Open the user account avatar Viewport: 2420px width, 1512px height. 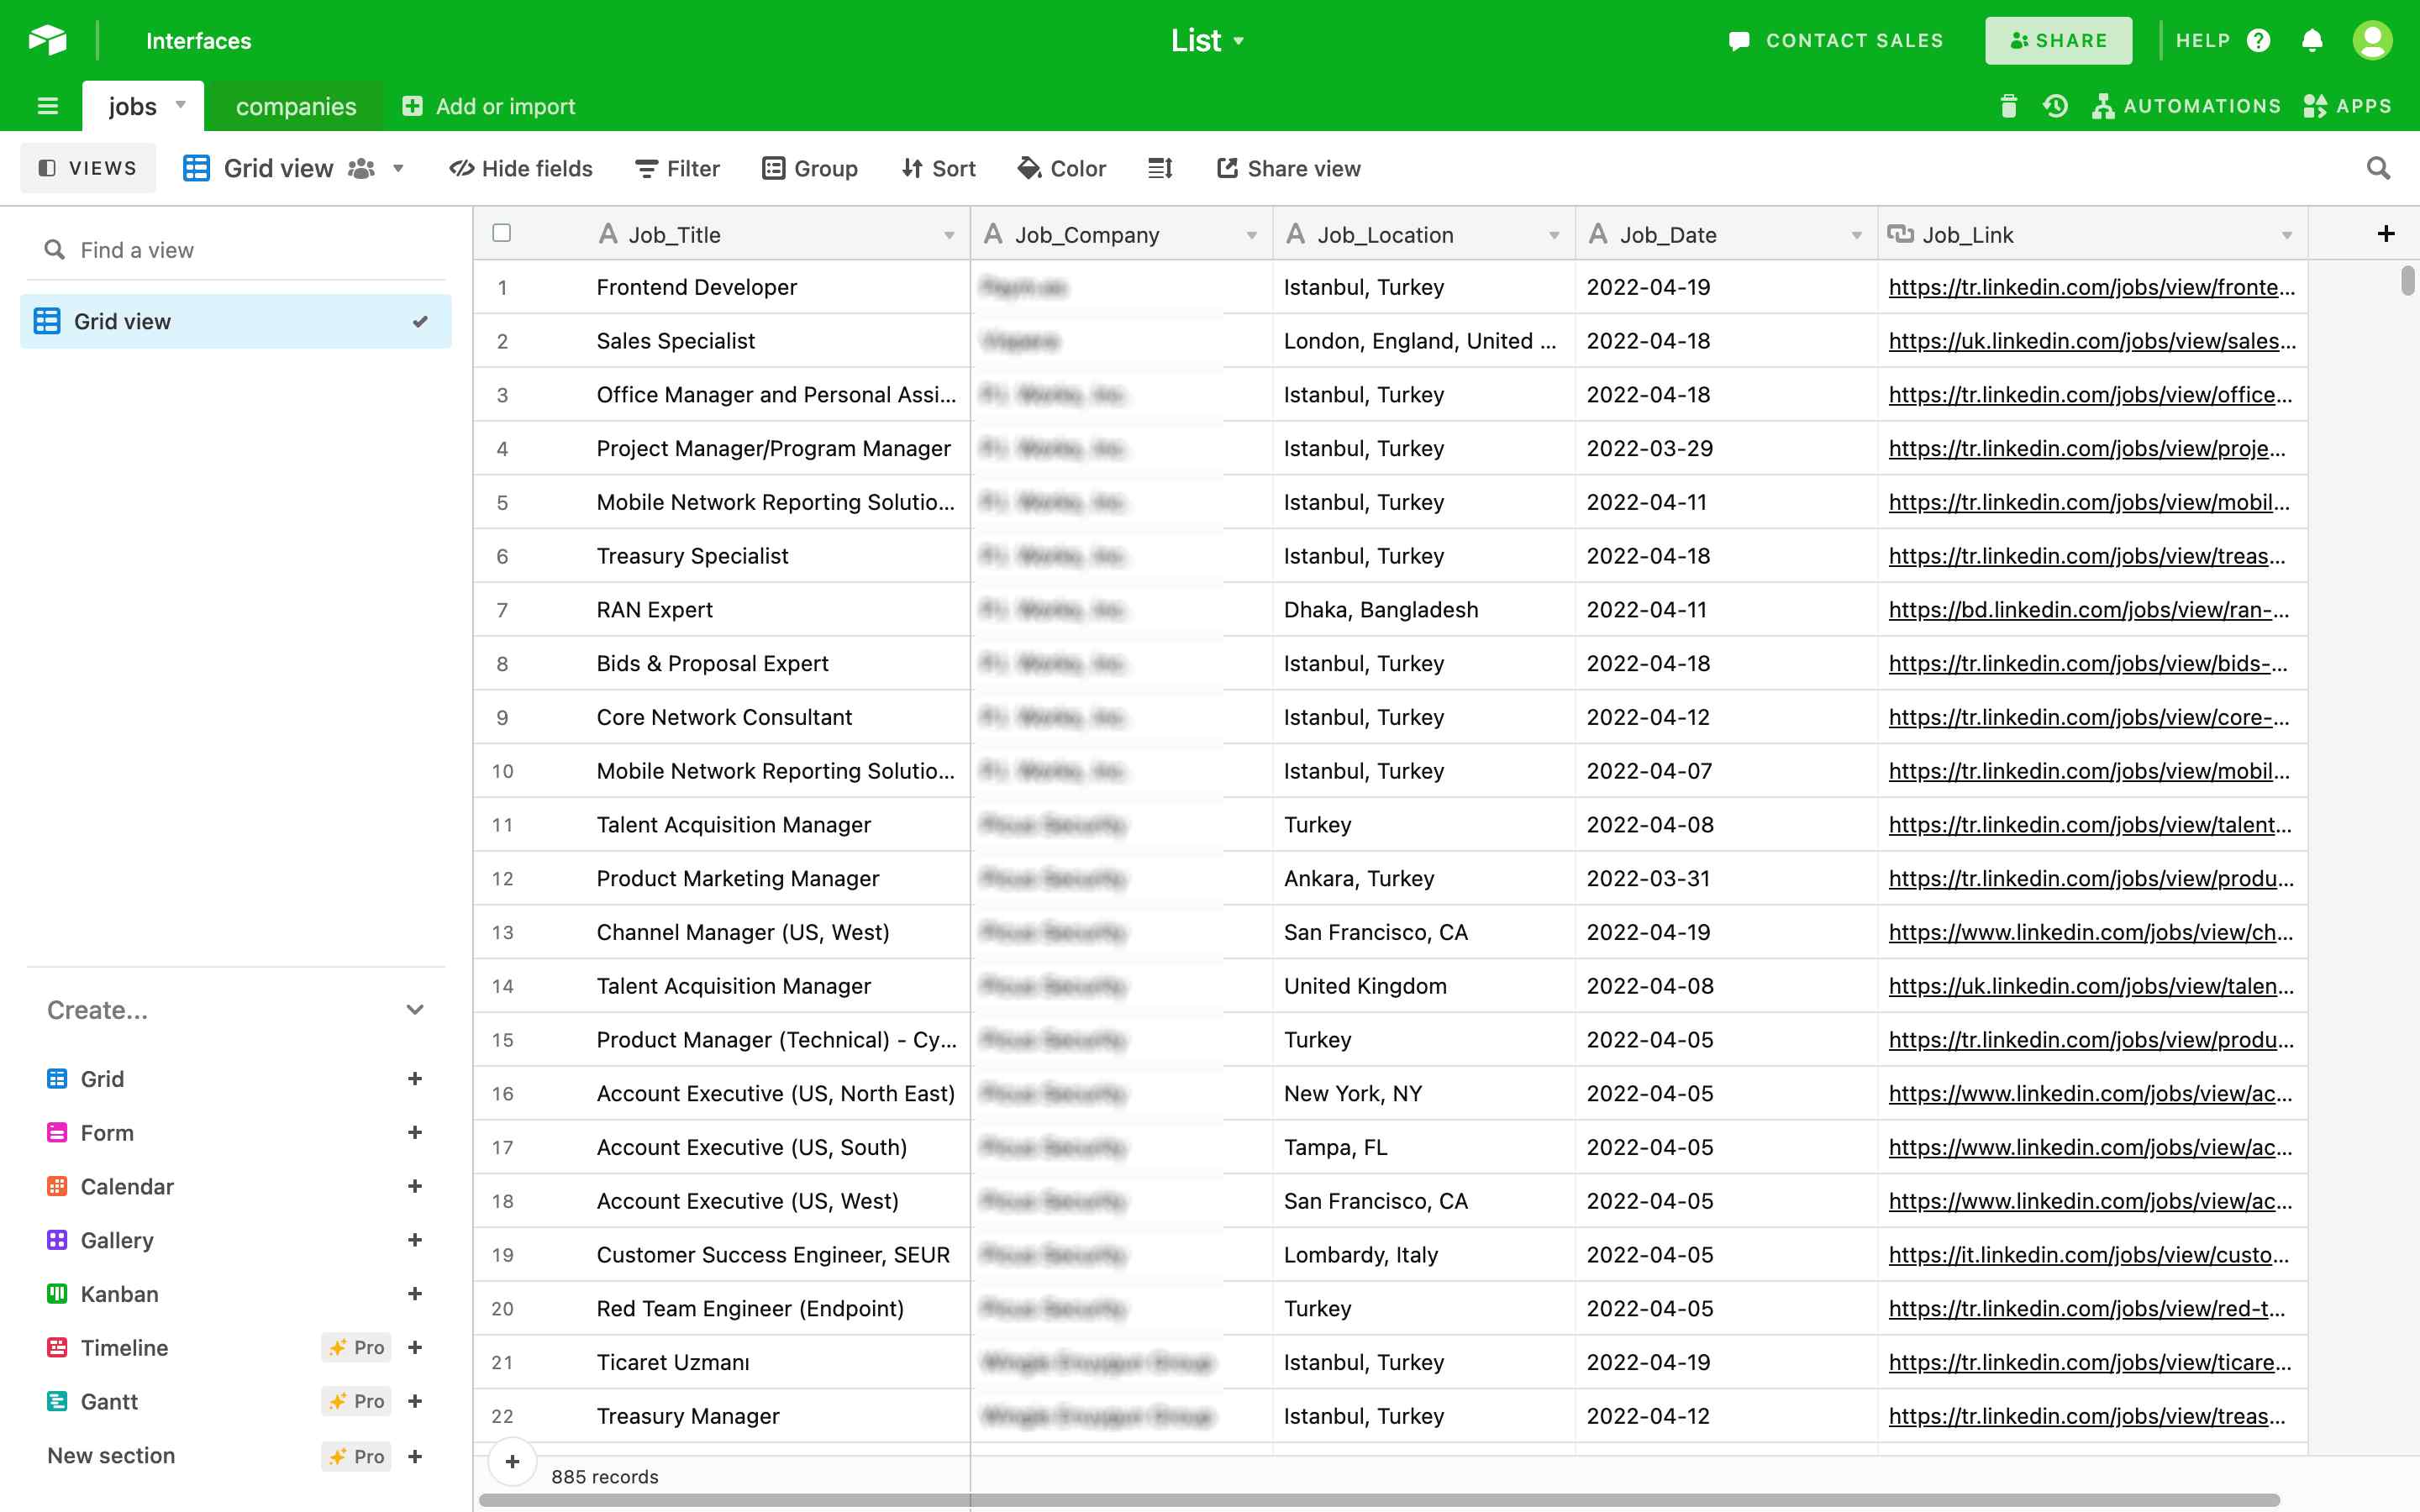2372,41
